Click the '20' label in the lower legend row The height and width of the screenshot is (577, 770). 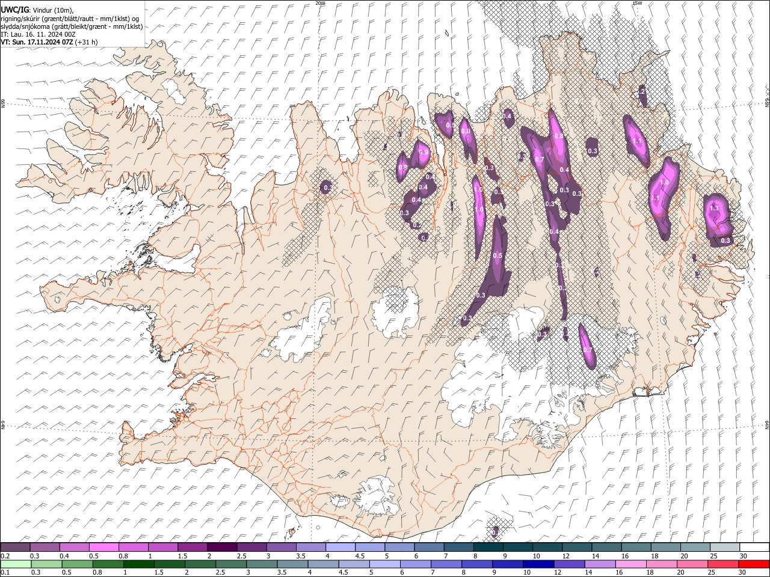click(x=680, y=573)
